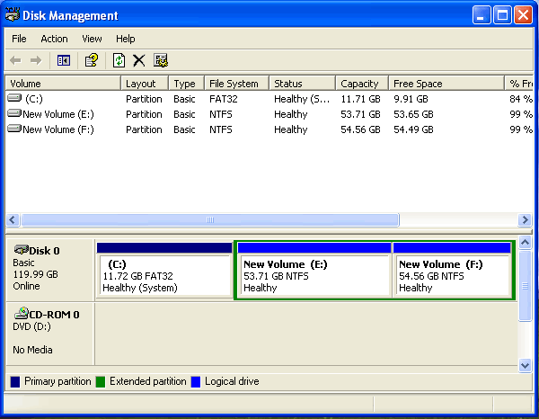This screenshot has width=539, height=419.
Task: Close the Disk Management window
Action: 523,15
